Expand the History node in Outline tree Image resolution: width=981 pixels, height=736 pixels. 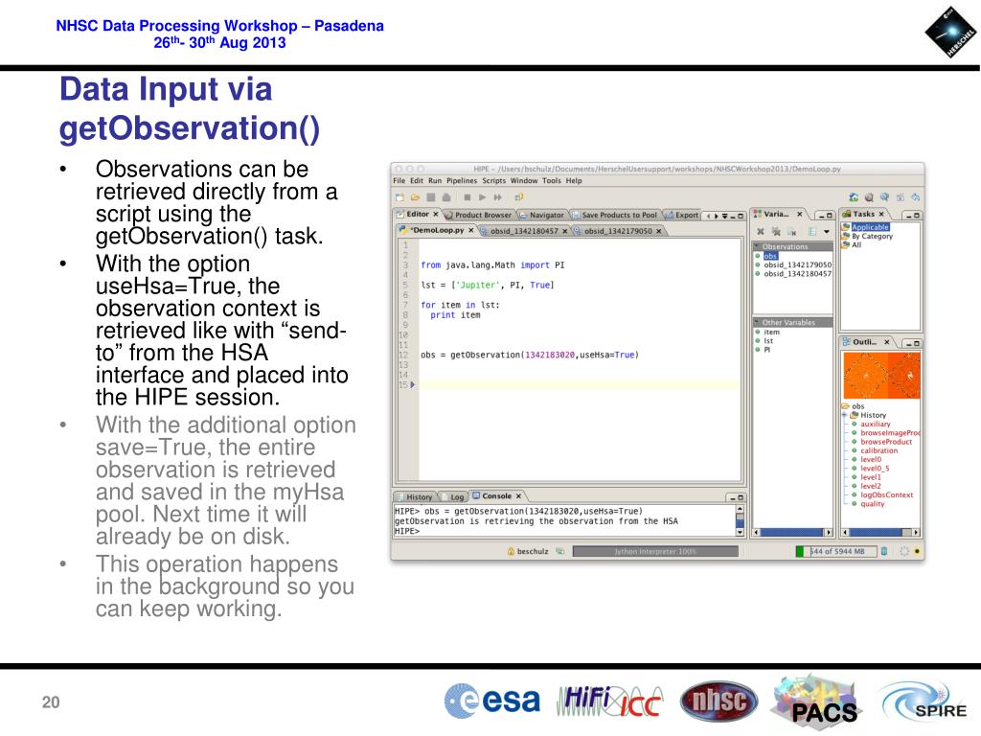(845, 415)
